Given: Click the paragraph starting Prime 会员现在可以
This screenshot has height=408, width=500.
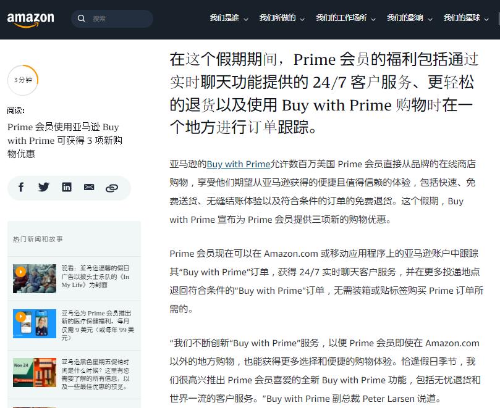Looking at the screenshot, I should (326, 281).
